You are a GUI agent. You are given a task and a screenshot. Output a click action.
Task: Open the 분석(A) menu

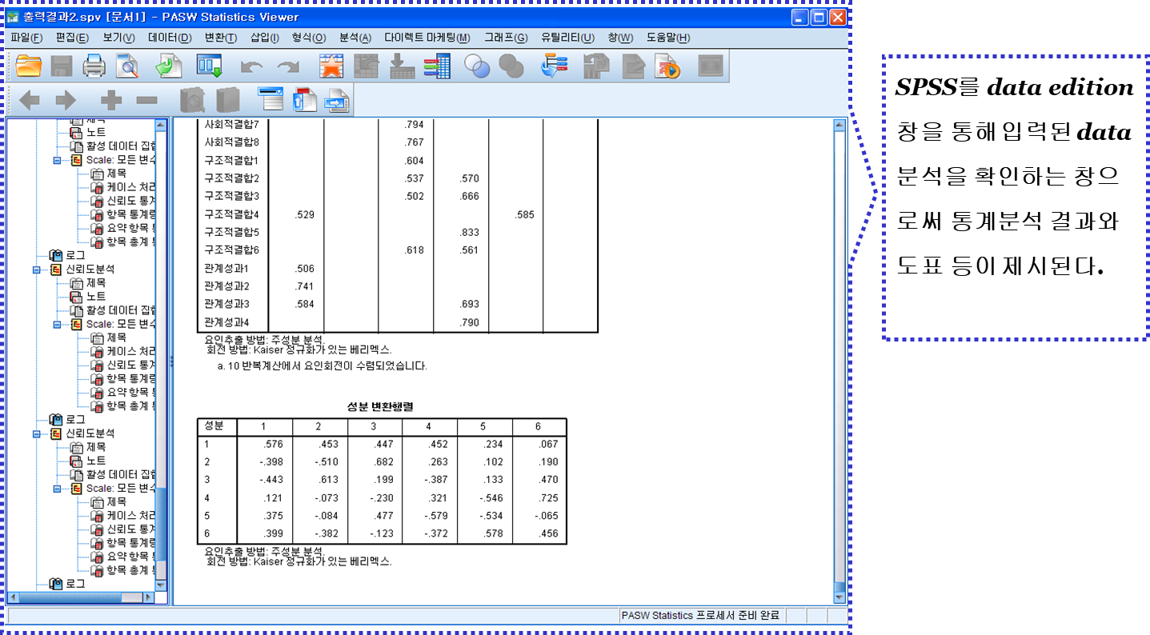coord(355,38)
